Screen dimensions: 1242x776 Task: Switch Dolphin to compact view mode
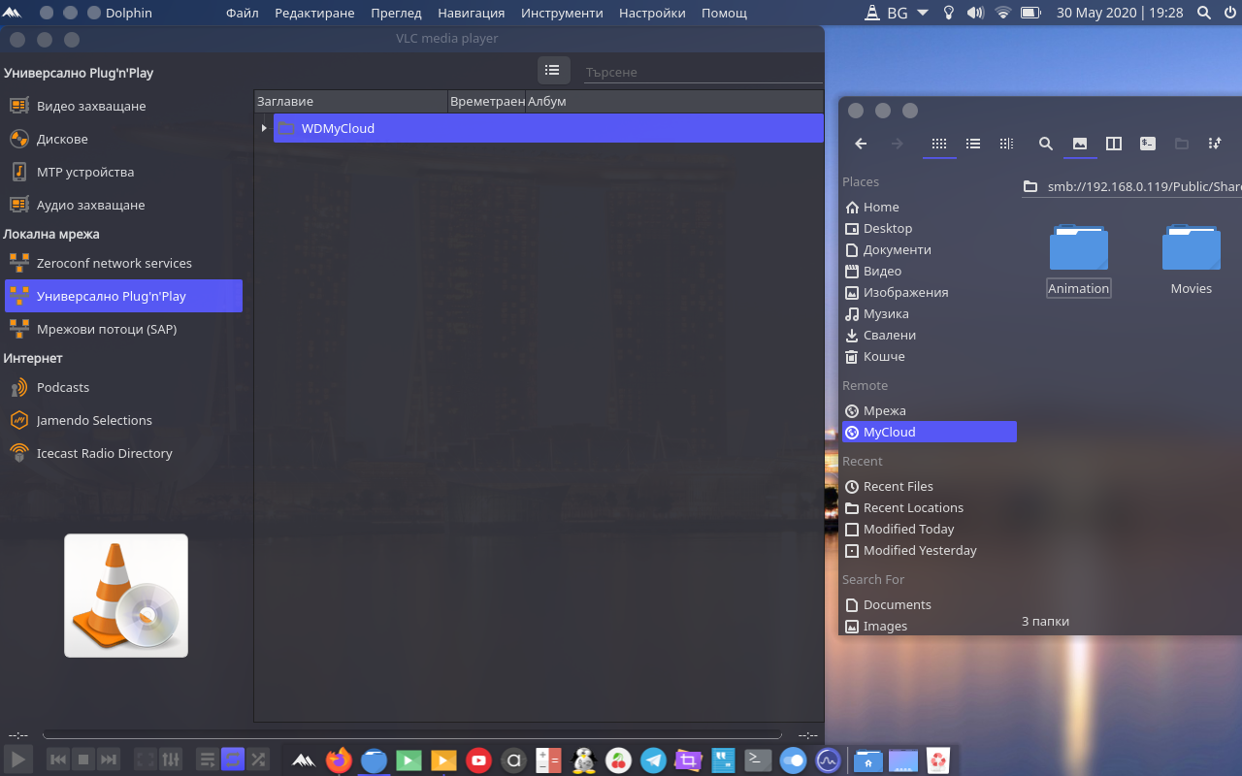point(973,144)
